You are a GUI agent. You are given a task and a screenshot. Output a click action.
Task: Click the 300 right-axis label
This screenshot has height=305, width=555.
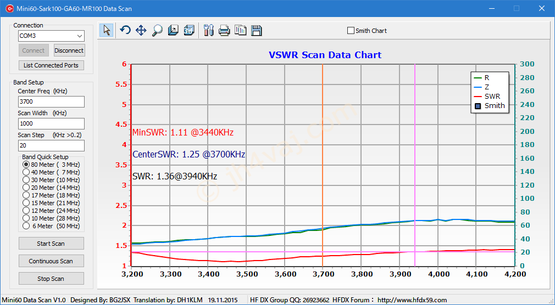tap(527, 64)
